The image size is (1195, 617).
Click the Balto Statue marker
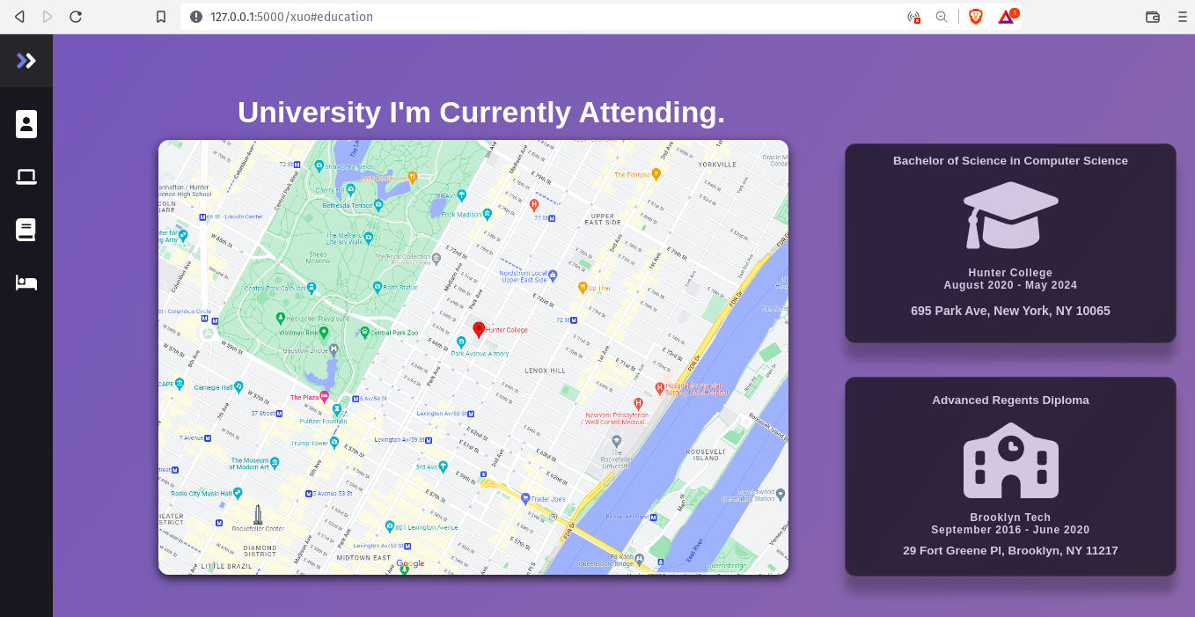coord(377,287)
